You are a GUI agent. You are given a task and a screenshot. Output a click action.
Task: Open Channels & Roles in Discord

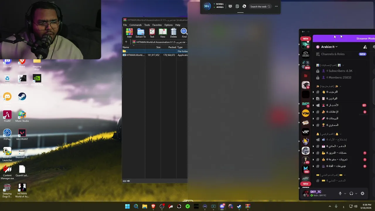[x=341, y=54]
